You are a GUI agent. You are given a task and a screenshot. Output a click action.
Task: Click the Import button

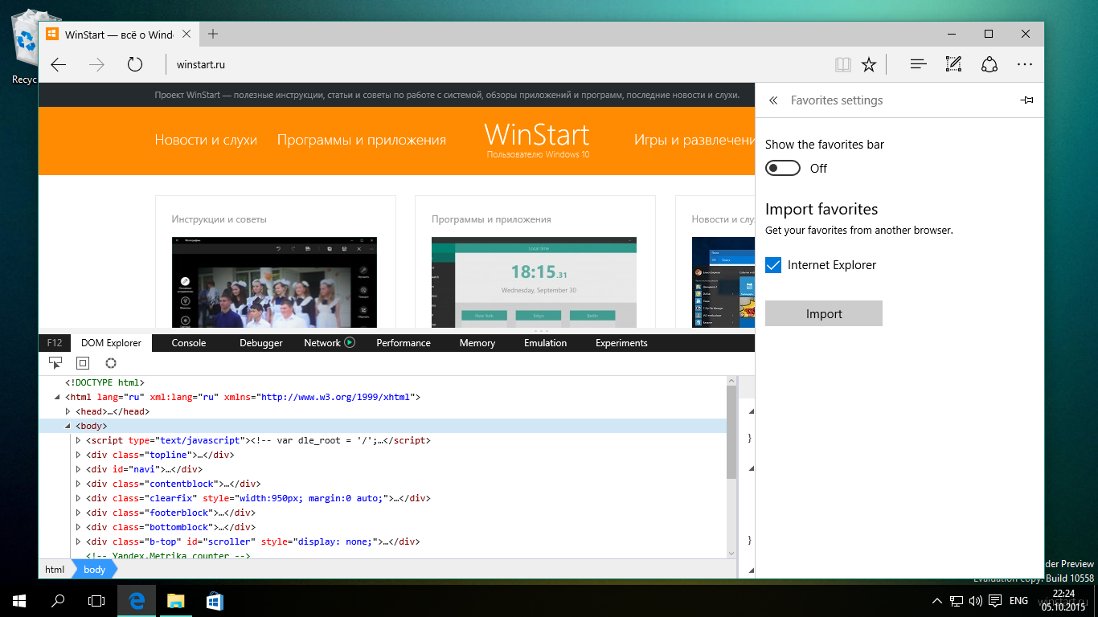(x=824, y=314)
